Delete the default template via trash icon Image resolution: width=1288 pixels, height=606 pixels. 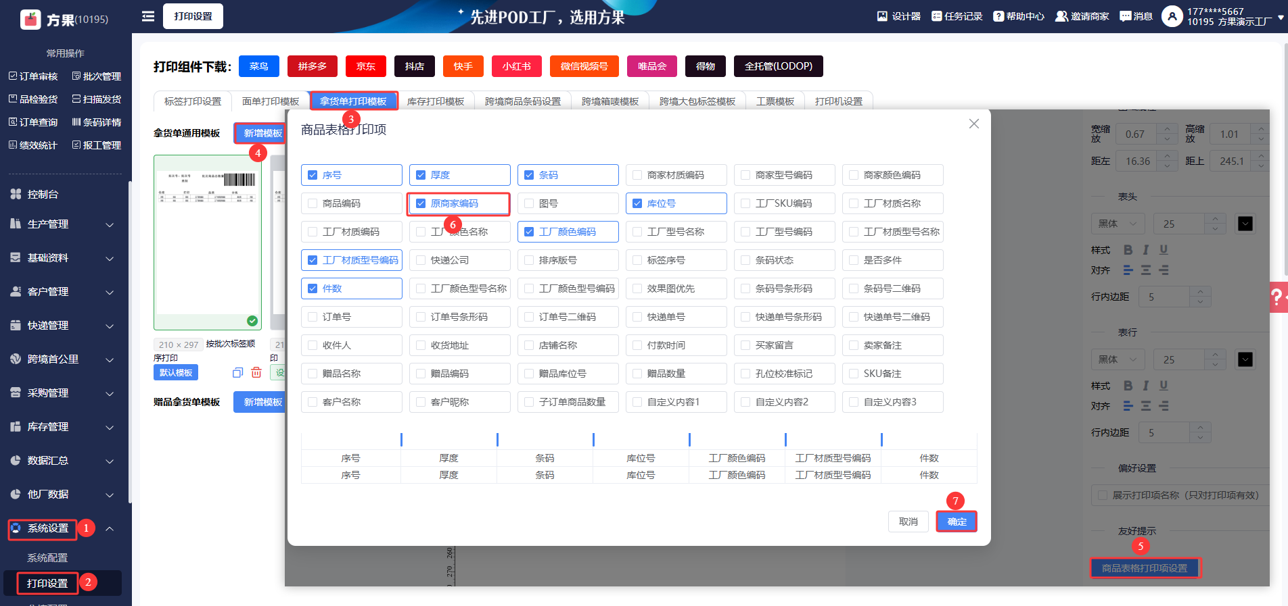(256, 372)
